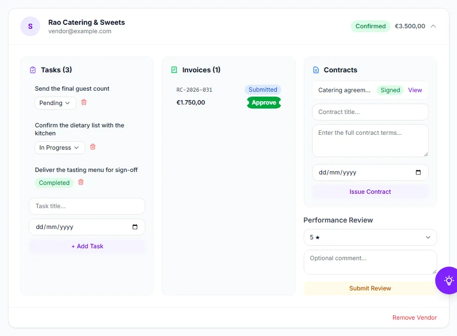Click the Add Task button
The width and height of the screenshot is (457, 336).
(x=87, y=246)
